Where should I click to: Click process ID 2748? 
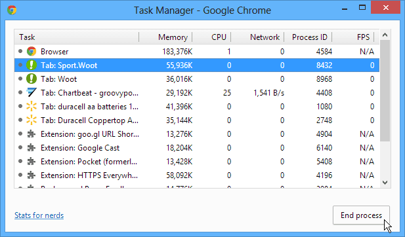[324, 120]
